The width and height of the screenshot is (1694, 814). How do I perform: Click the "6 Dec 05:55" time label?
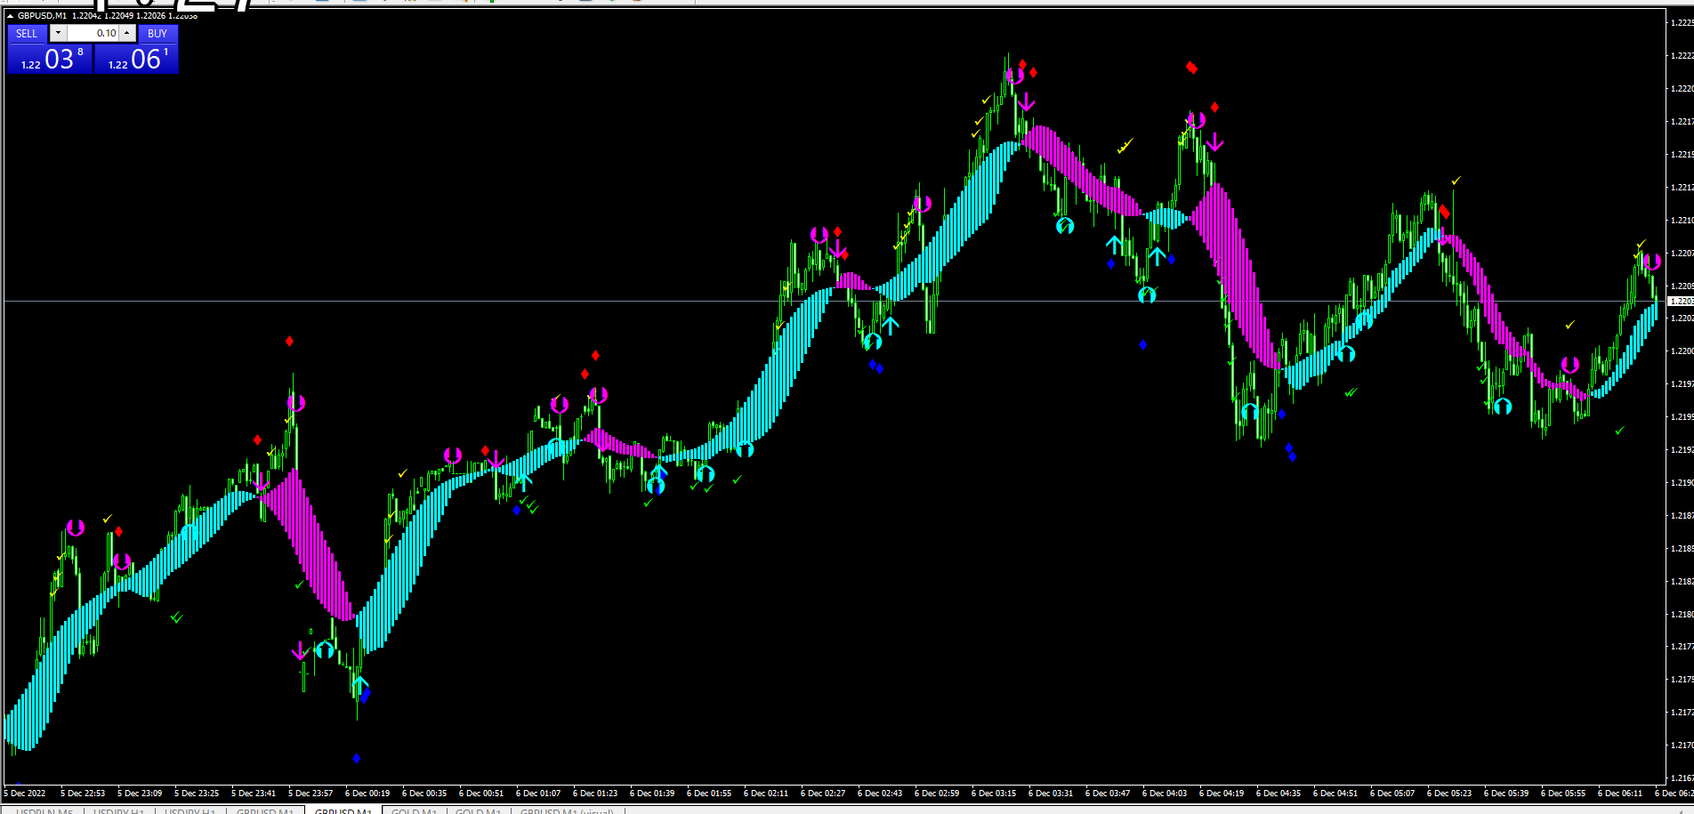[x=1563, y=793]
